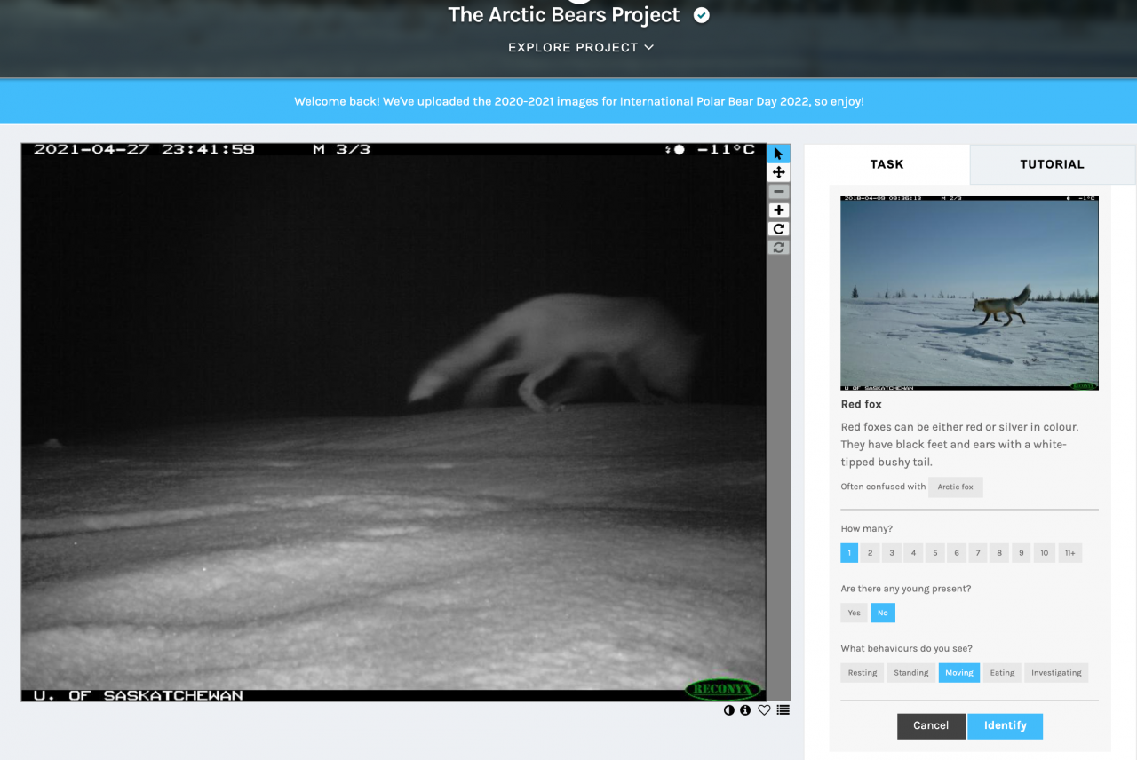This screenshot has height=760, width=1137.
Task: Set the animal count to 1
Action: (x=849, y=553)
